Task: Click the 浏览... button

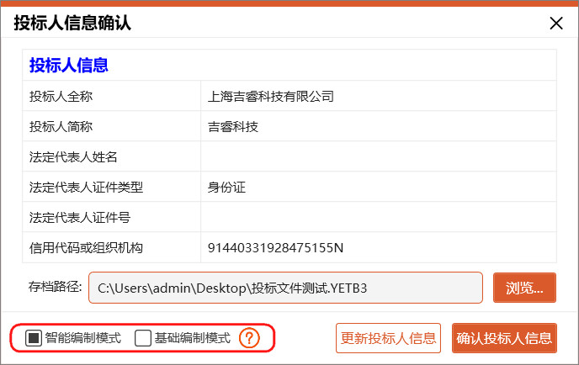Action: pyautogui.click(x=524, y=288)
